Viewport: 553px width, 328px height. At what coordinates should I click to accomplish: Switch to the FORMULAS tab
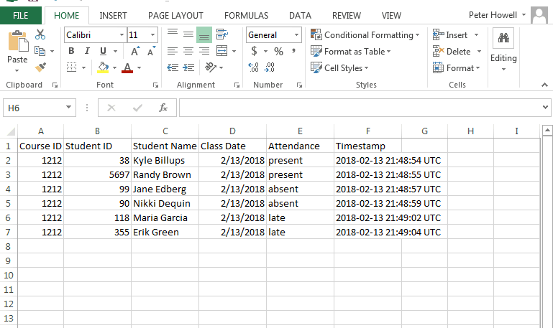[246, 15]
